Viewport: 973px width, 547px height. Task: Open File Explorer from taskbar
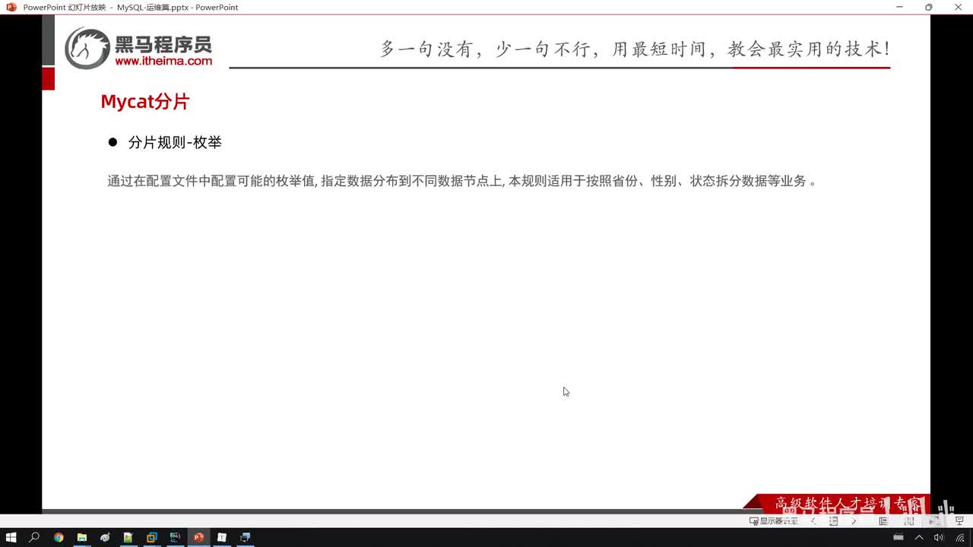81,537
